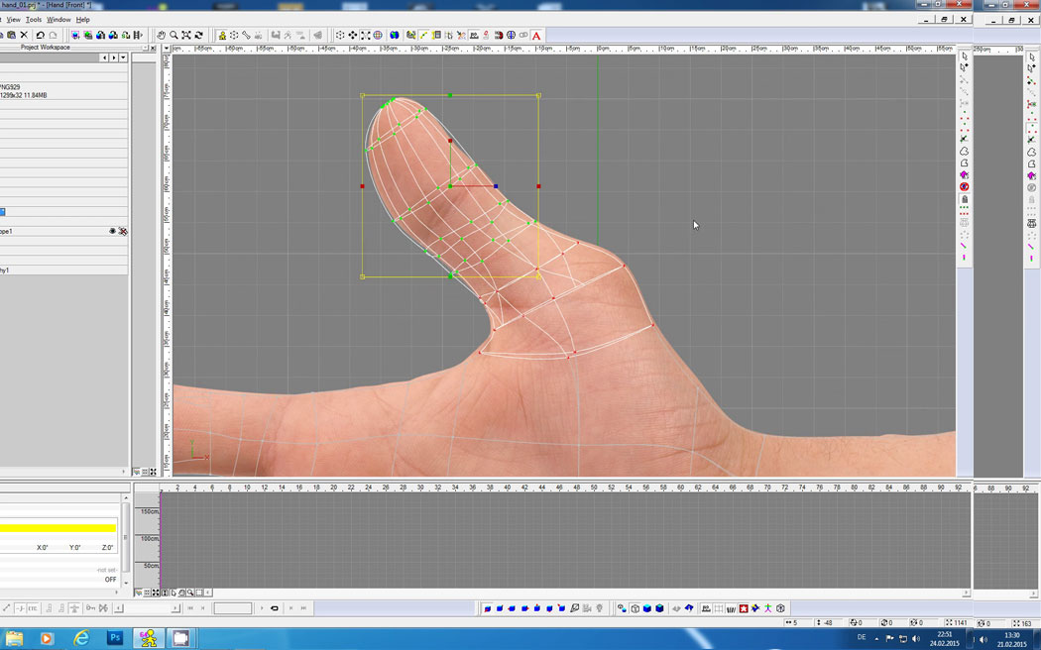This screenshot has width=1041, height=650.
Task: Click the globe icon in top toolbar
Action: [x=395, y=36]
